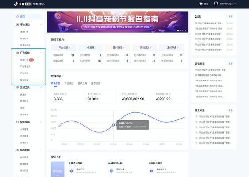The width and height of the screenshot is (249, 177).
Task: Click the info icon beside first data metric label
Action: tap(65, 94)
